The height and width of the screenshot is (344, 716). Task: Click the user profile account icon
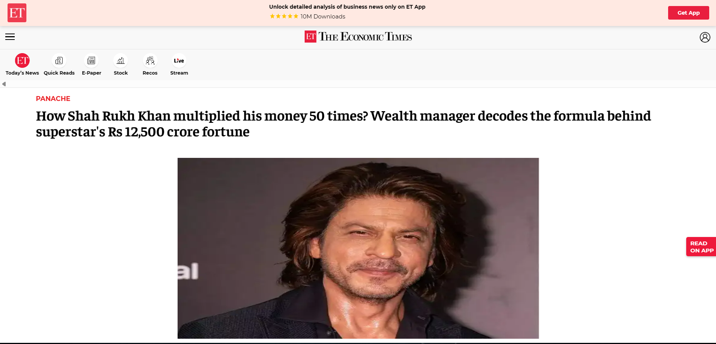click(x=705, y=37)
